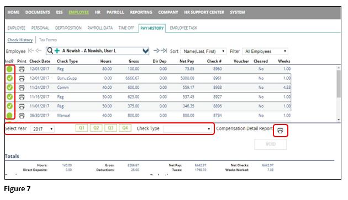Switch to the DEPT/POSITION tab
Image resolution: width=348 pixels, height=200 pixels.
click(x=68, y=28)
